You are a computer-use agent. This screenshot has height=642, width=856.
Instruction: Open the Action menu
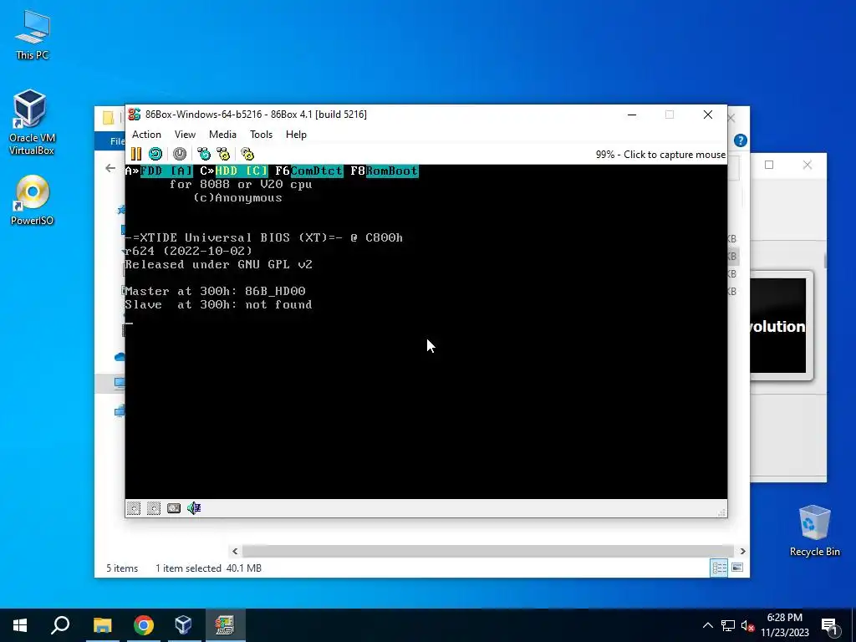coord(146,135)
